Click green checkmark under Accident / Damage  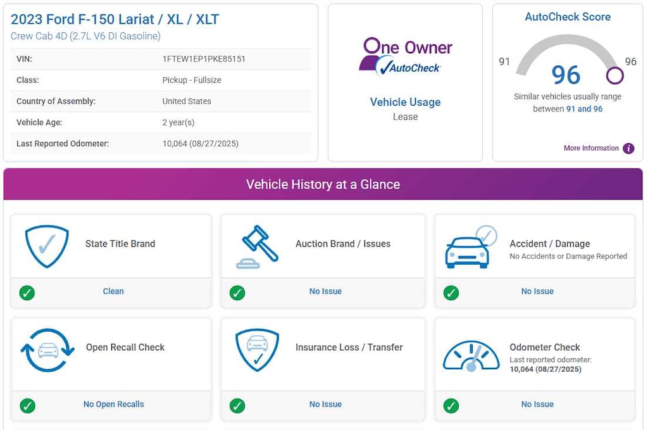click(x=451, y=293)
